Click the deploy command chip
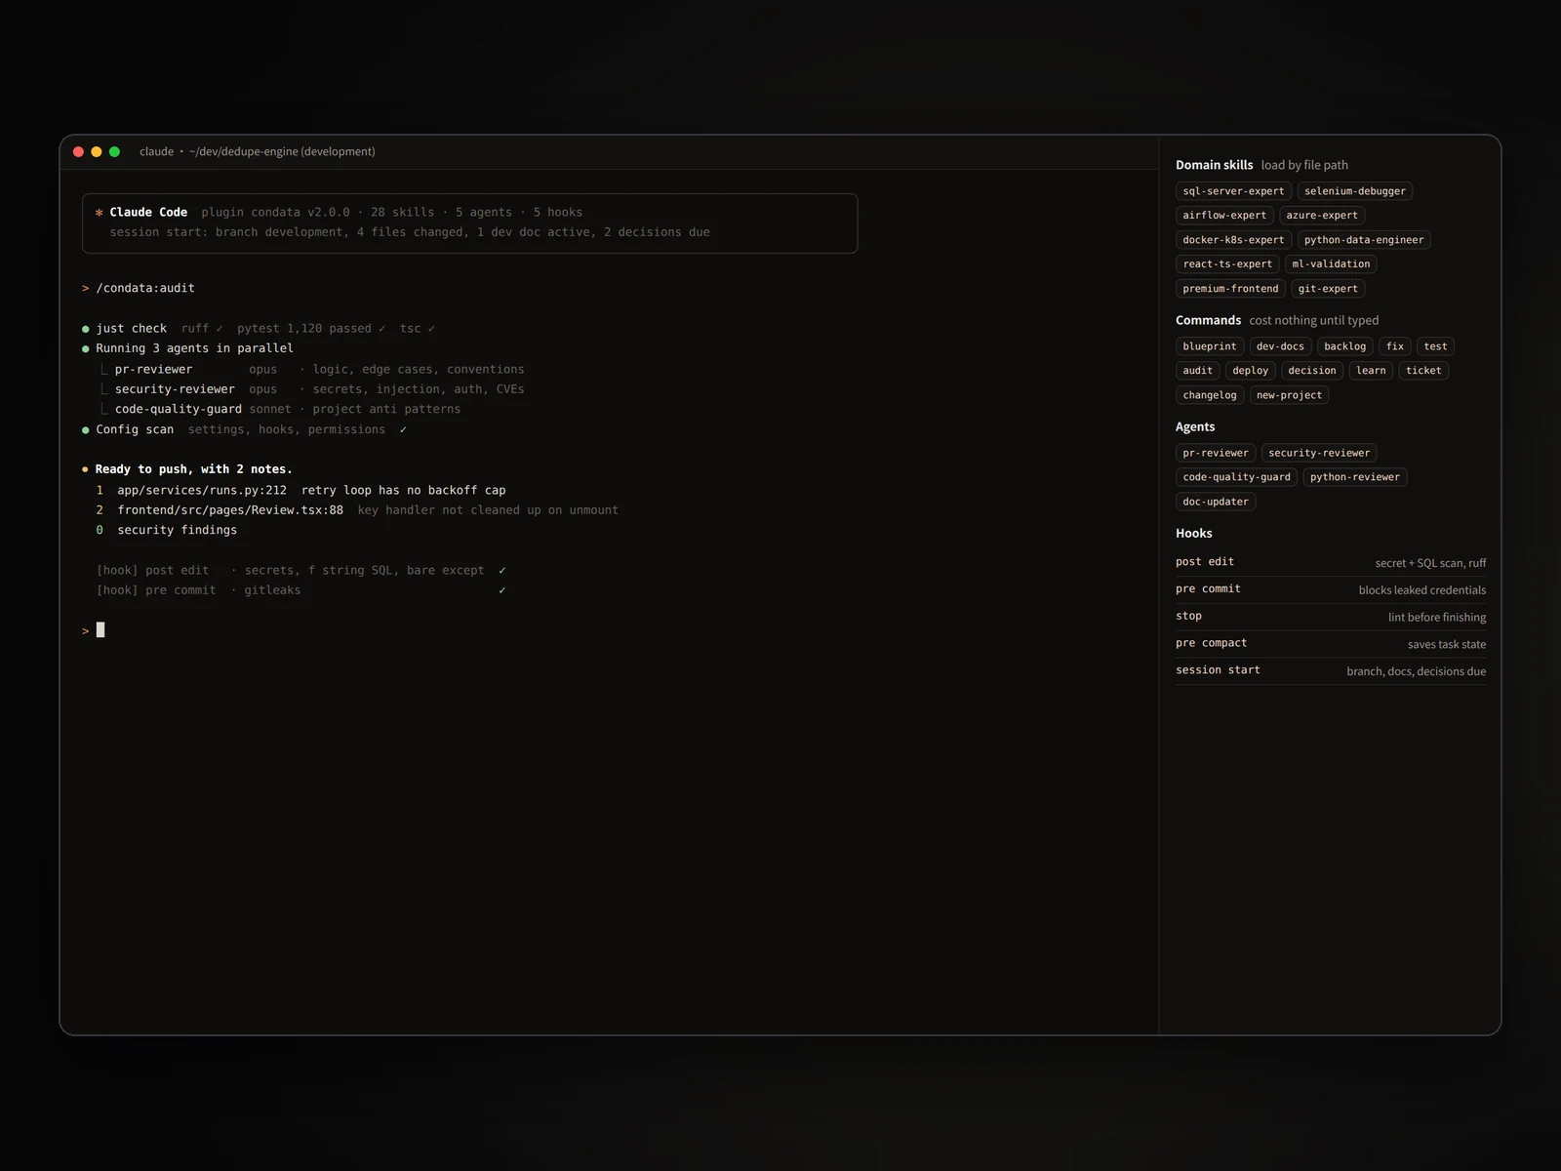Viewport: 1561px width, 1171px height. pos(1250,371)
